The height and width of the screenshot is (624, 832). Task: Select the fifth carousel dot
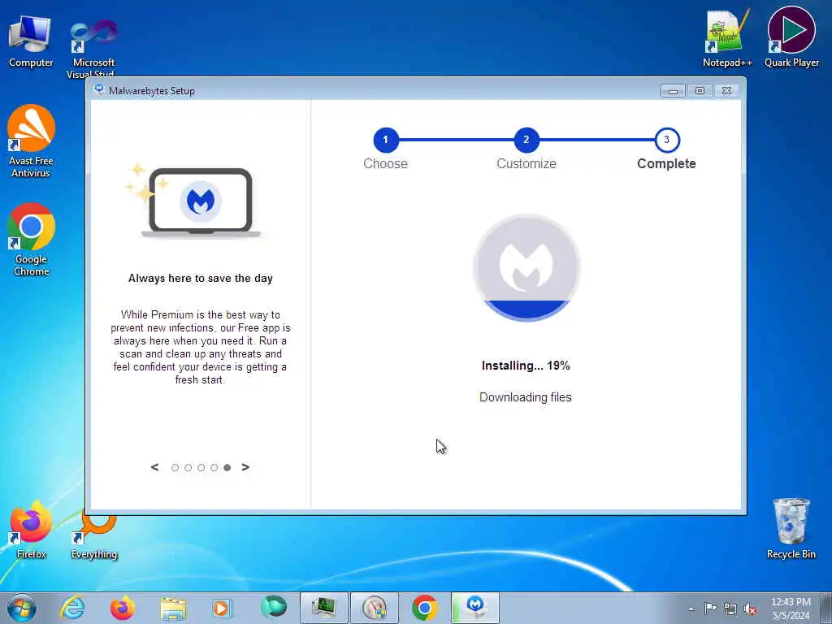tap(227, 467)
